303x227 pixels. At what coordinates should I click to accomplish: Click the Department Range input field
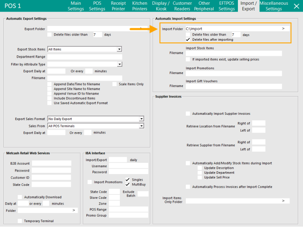click(x=85, y=57)
